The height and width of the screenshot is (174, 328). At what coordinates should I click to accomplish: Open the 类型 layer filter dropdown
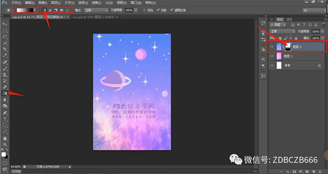click(x=278, y=25)
